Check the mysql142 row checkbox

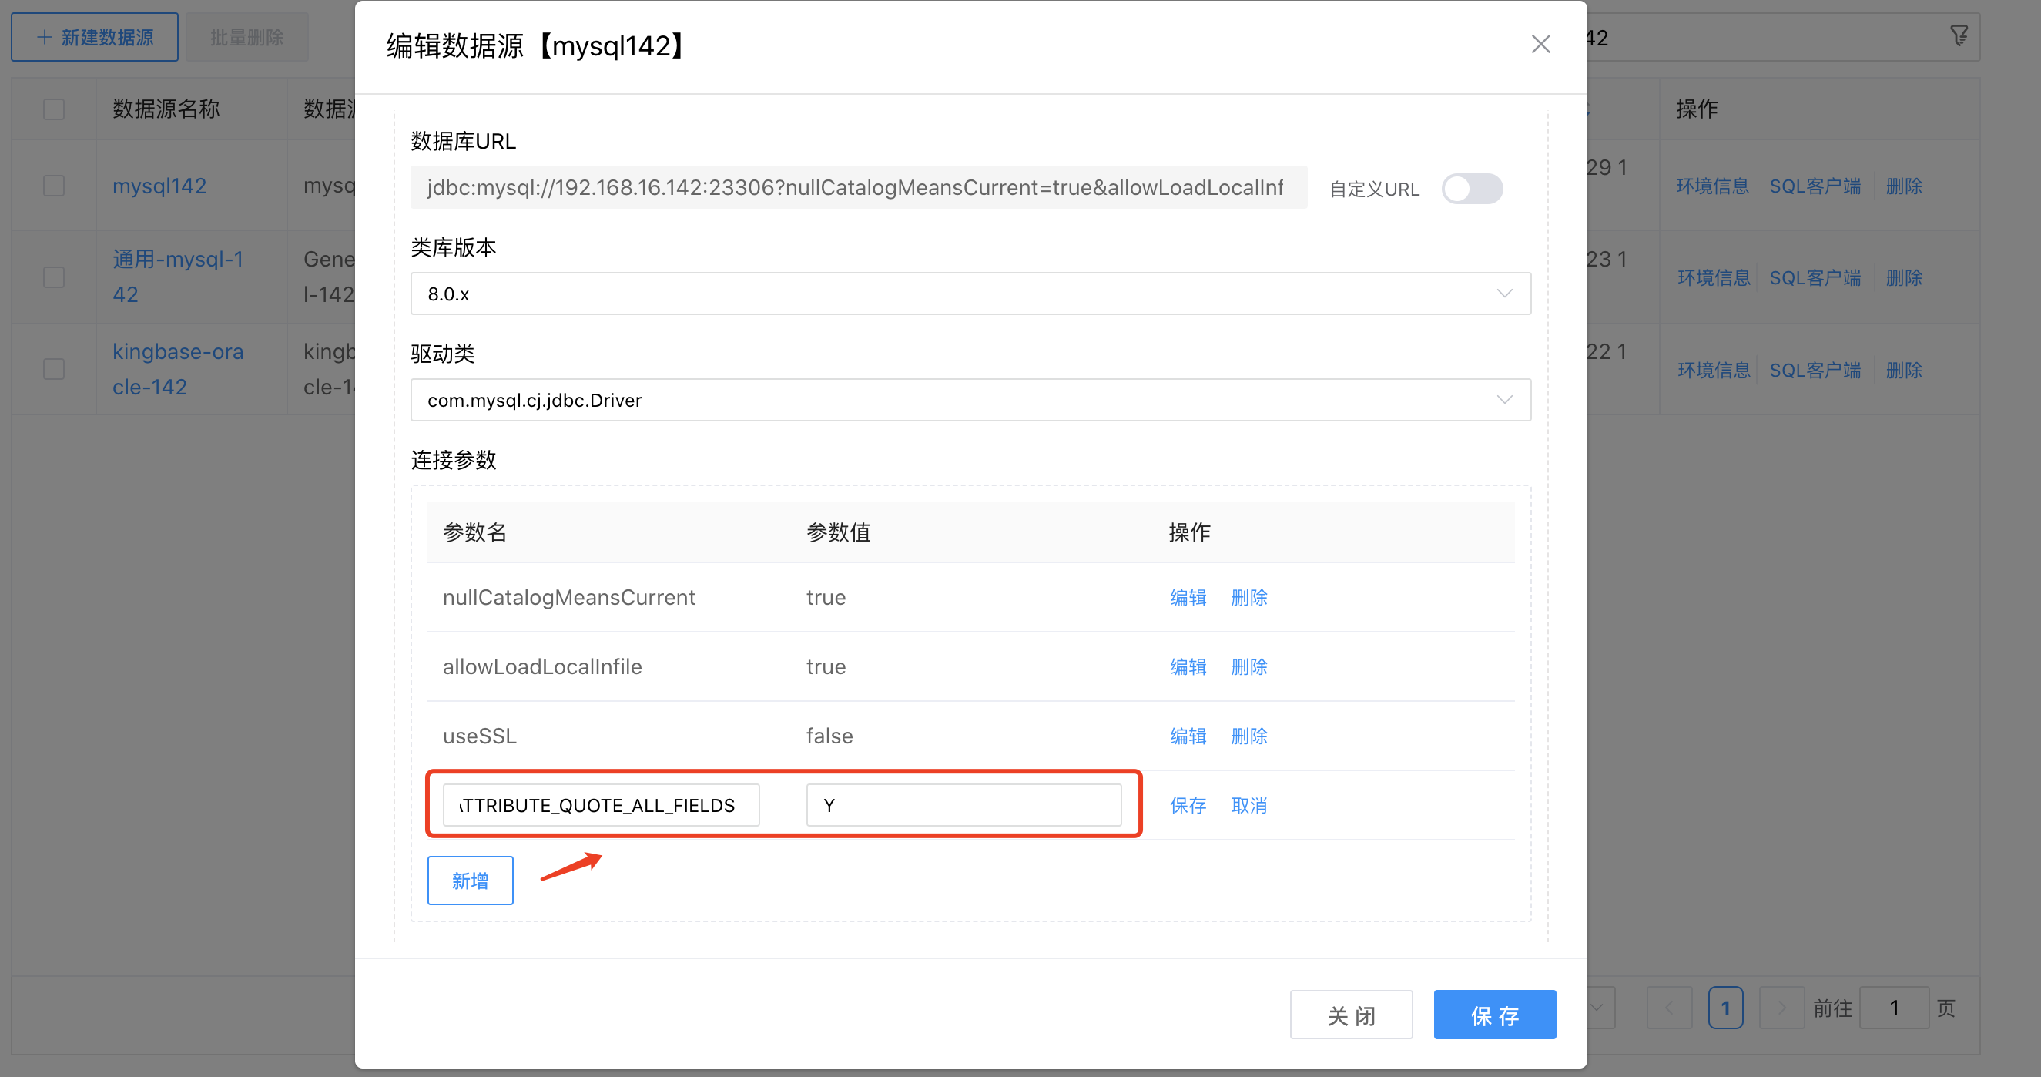point(54,186)
